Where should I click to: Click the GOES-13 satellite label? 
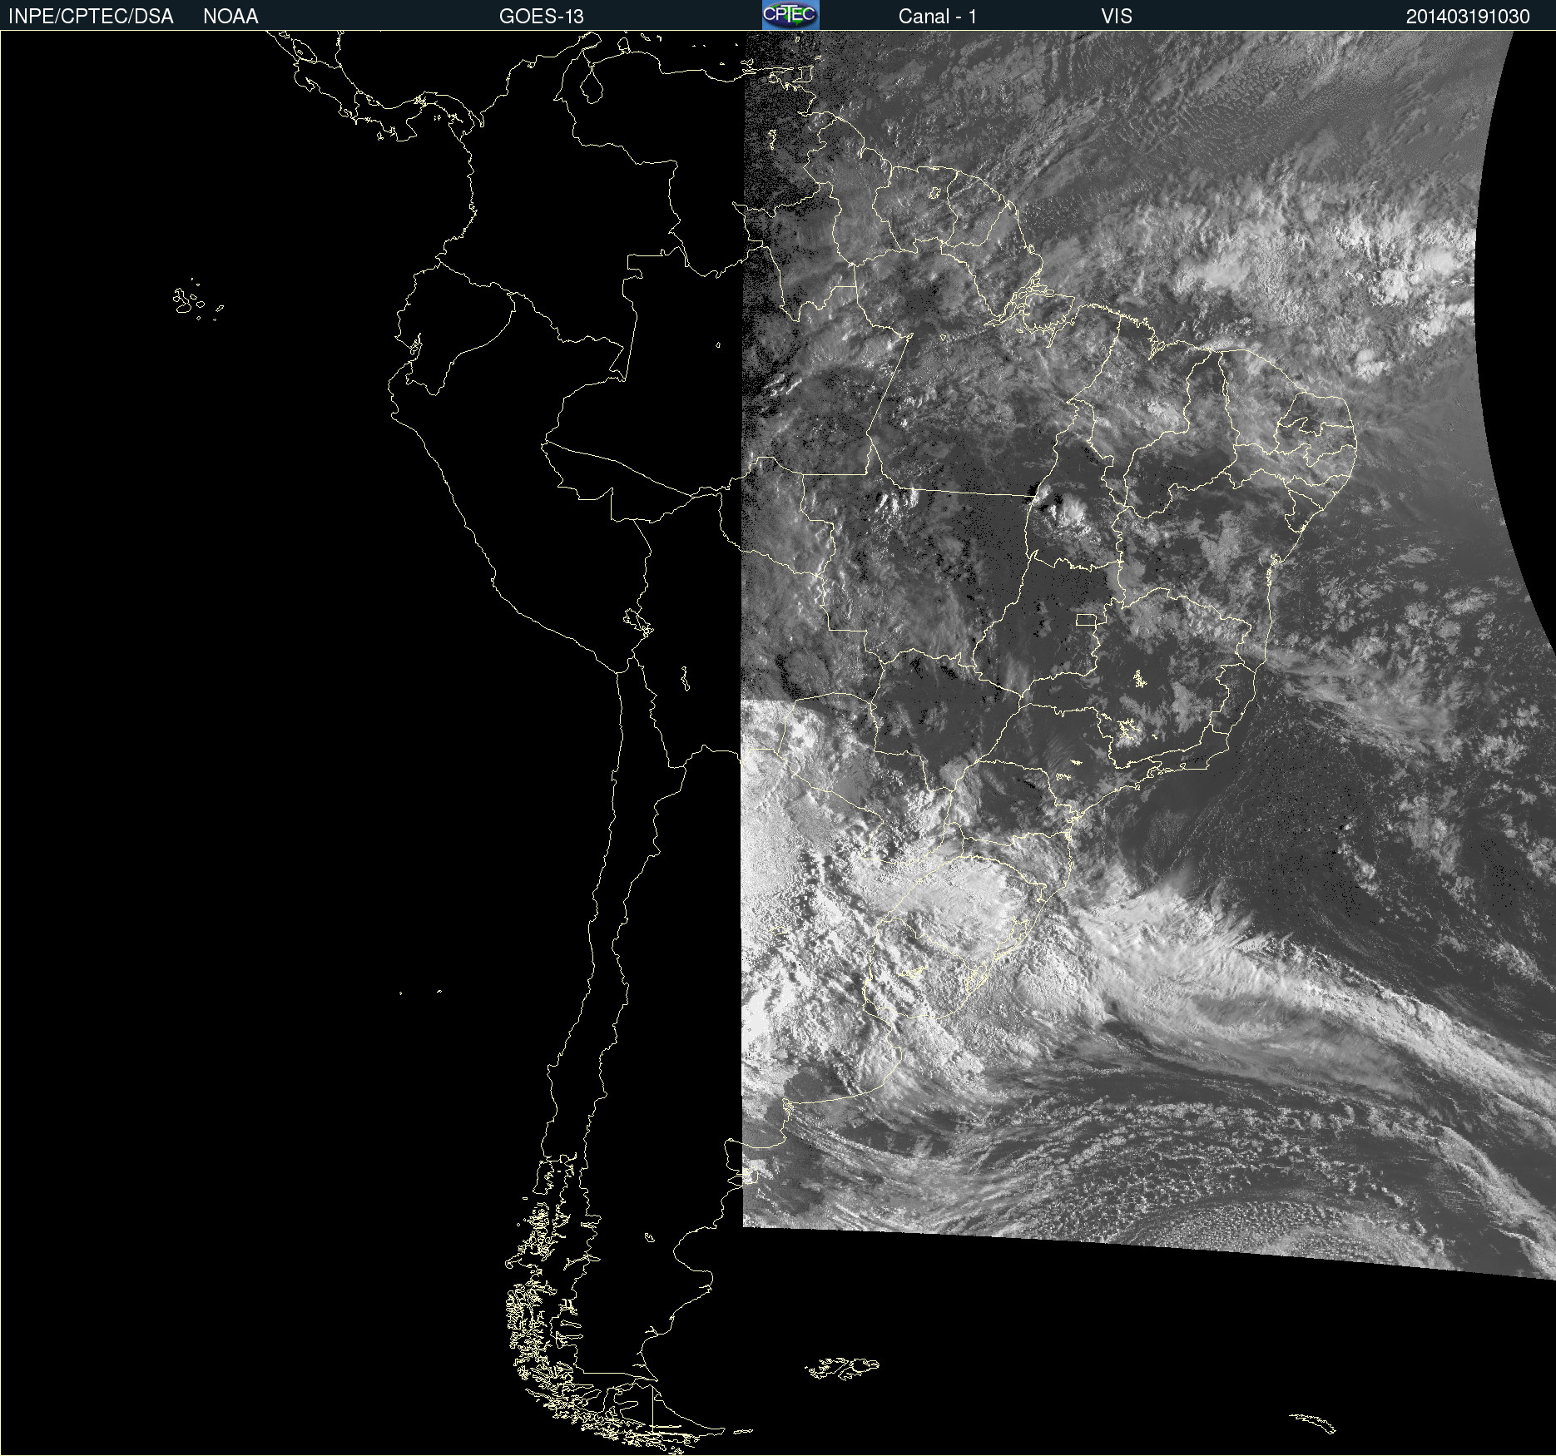[x=542, y=17]
